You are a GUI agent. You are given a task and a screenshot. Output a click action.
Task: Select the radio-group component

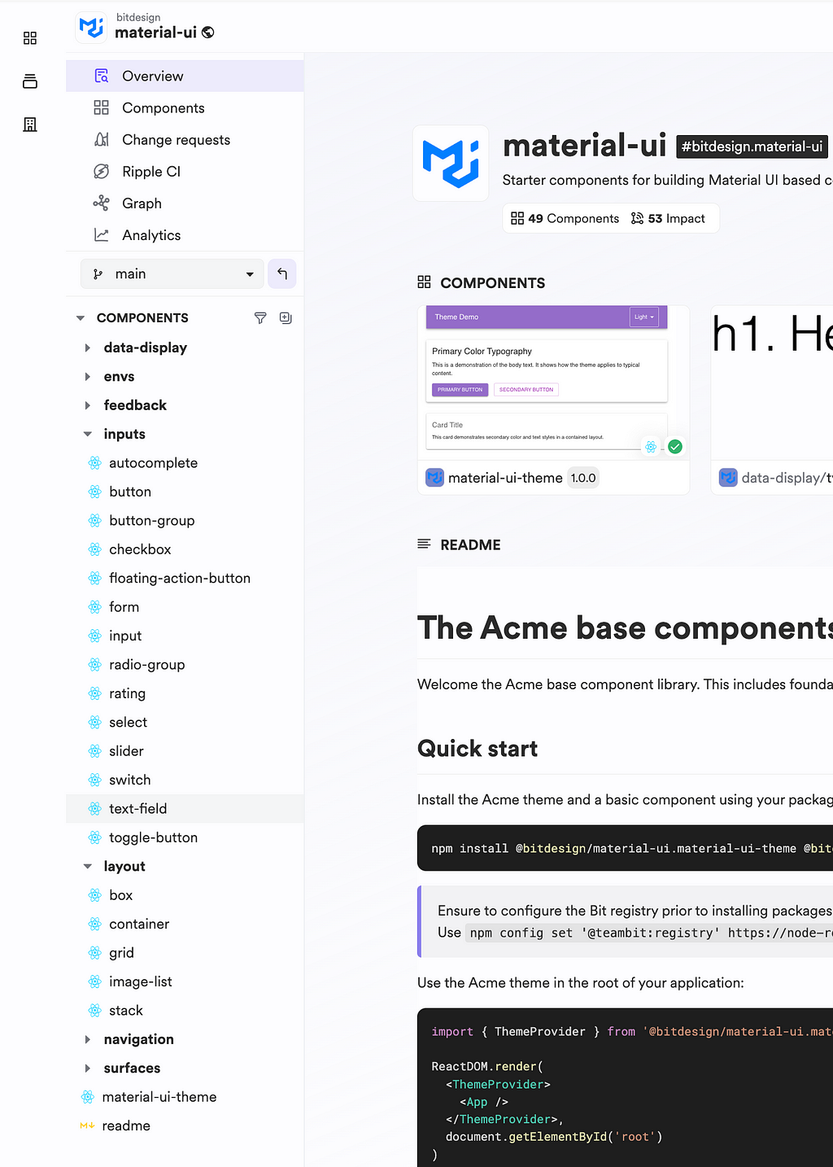click(x=185, y=665)
